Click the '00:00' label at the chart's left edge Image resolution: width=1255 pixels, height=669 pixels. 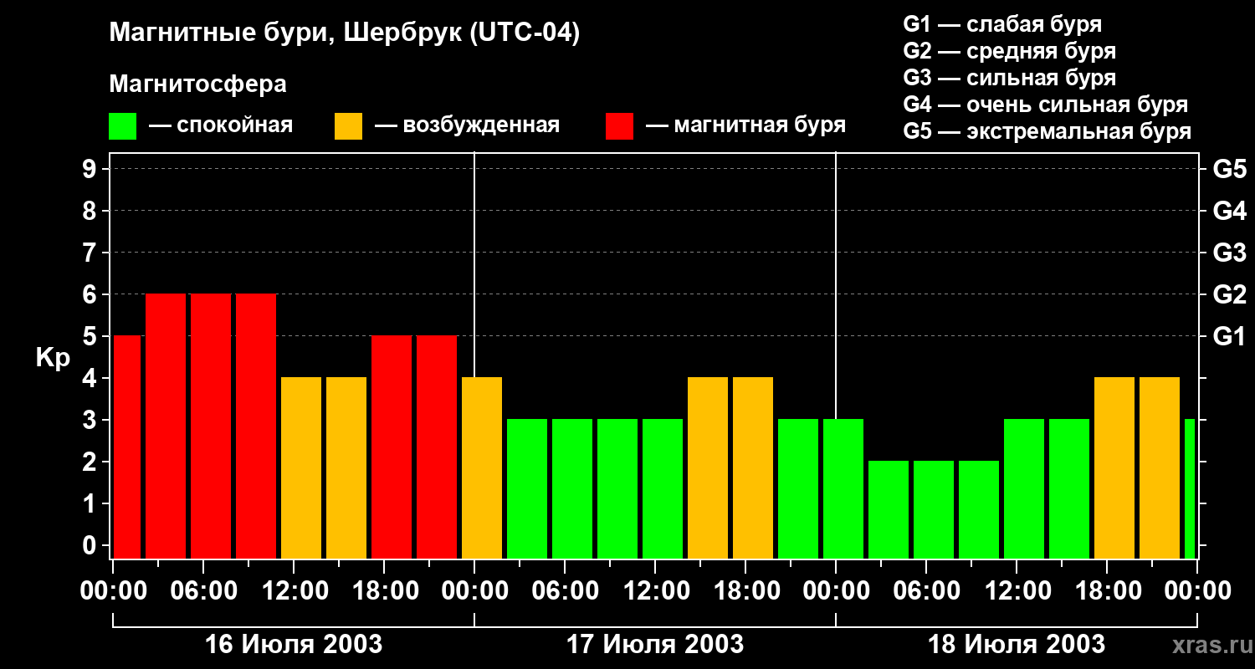pos(113,591)
